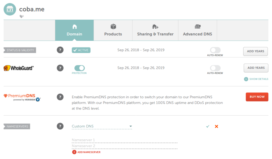
Task: Disable WhoisGuard protection toggle
Action: 79,68
